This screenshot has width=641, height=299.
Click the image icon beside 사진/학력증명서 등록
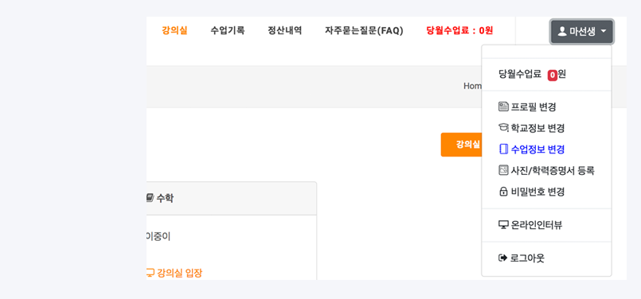503,170
